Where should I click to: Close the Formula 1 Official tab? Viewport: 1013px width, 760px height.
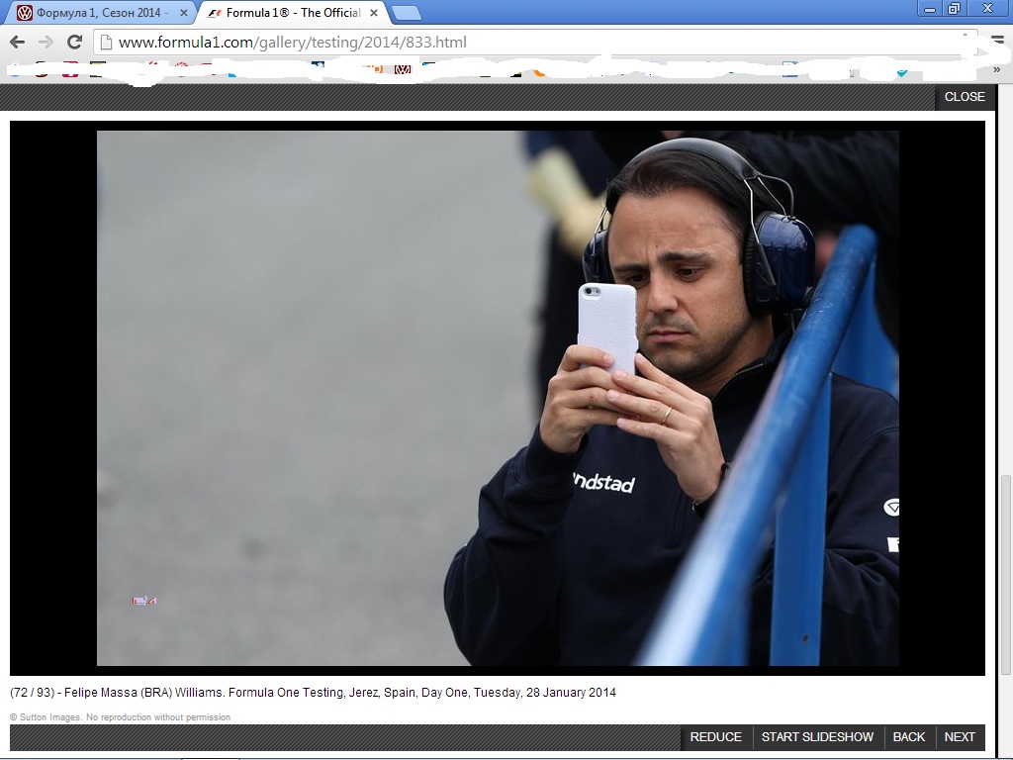[374, 13]
